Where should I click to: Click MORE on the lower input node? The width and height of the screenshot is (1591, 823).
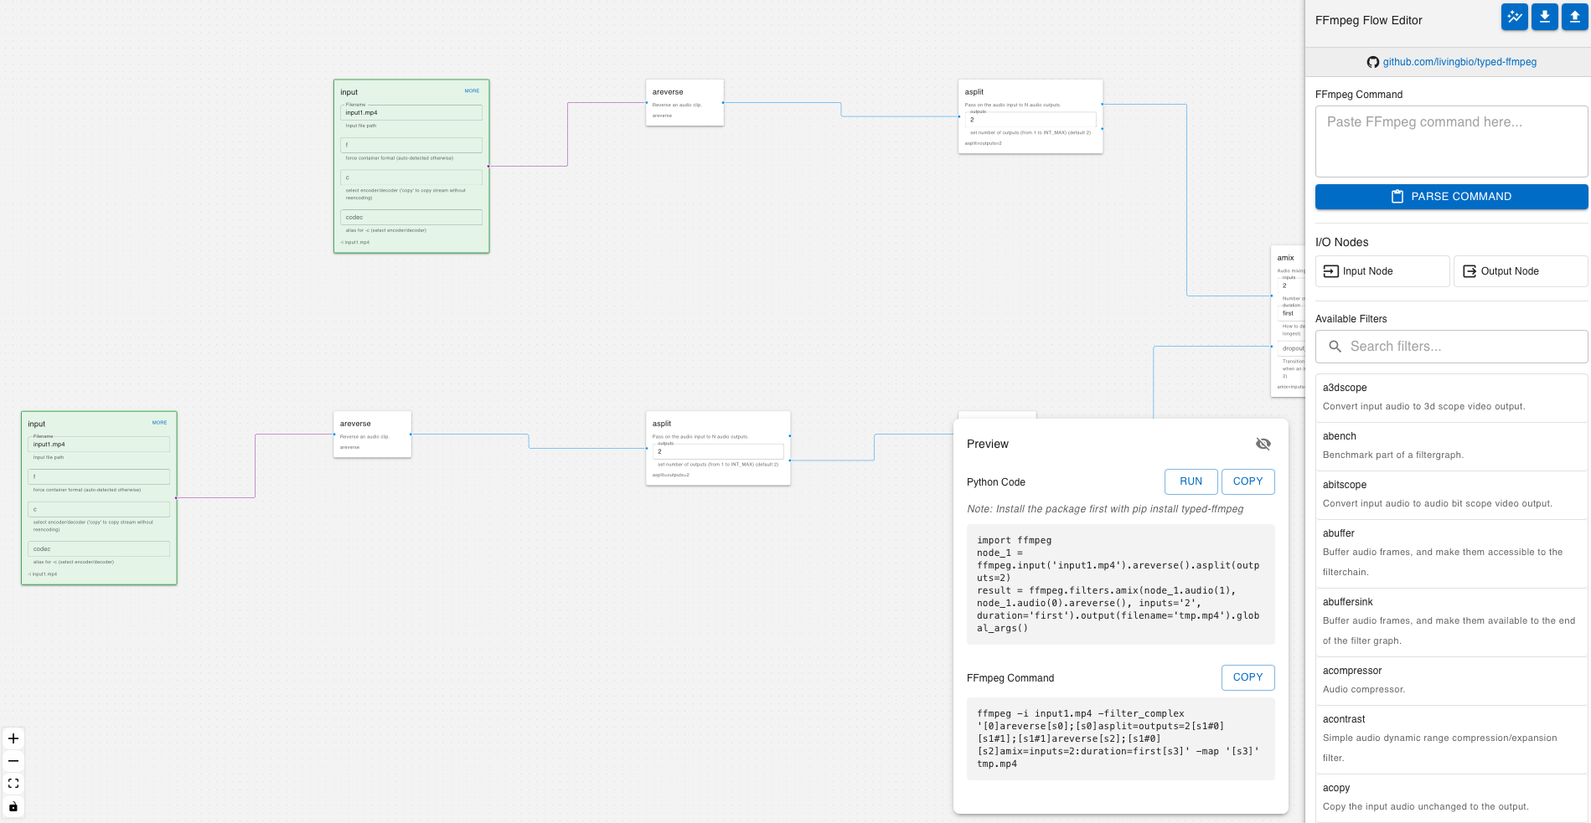click(160, 423)
